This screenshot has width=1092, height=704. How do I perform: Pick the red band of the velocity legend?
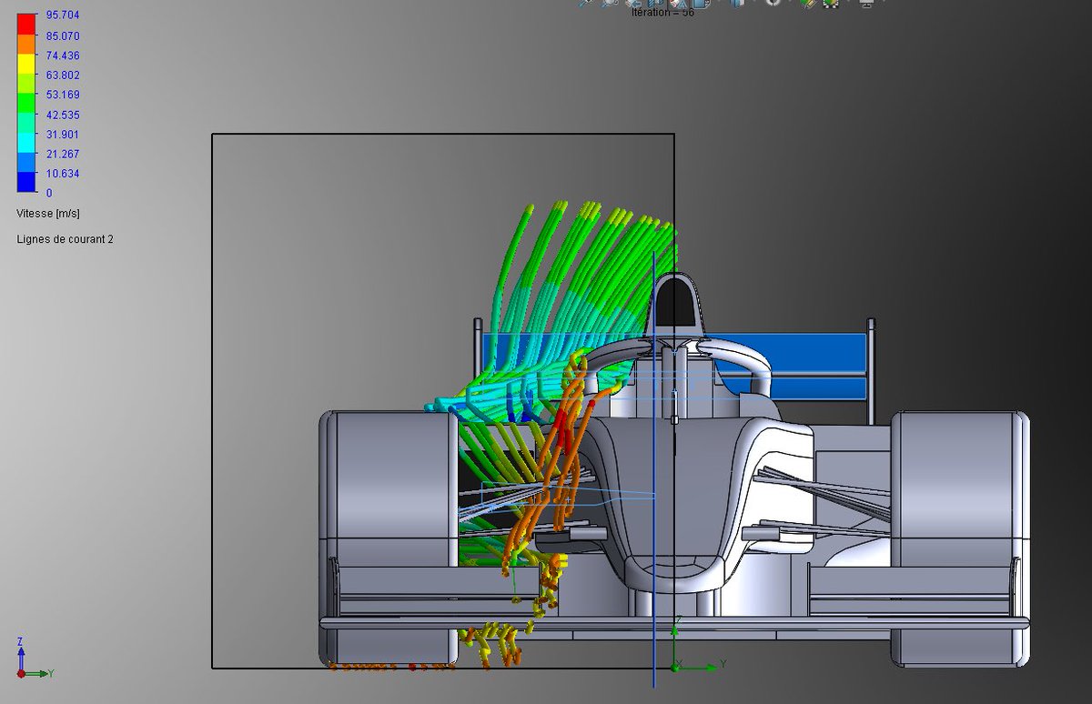point(26,24)
